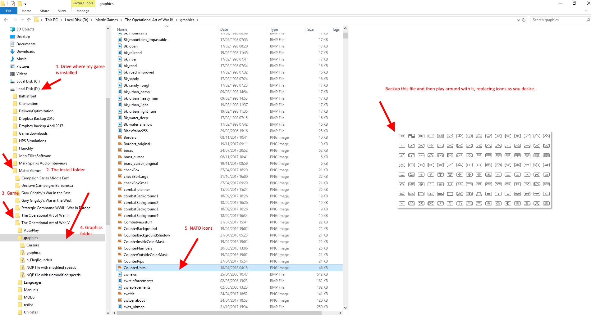The width and height of the screenshot is (591, 315).
Task: Open The Operational Art of War III folder
Action: [x=45, y=215]
